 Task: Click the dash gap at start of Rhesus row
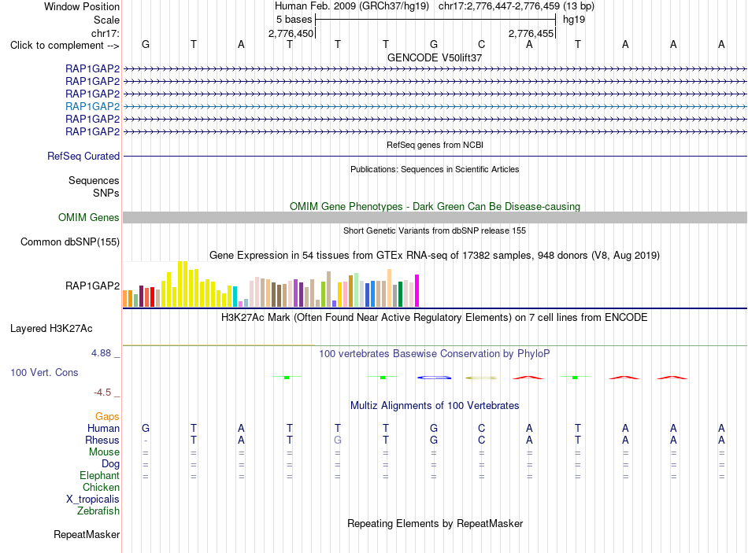point(146,441)
